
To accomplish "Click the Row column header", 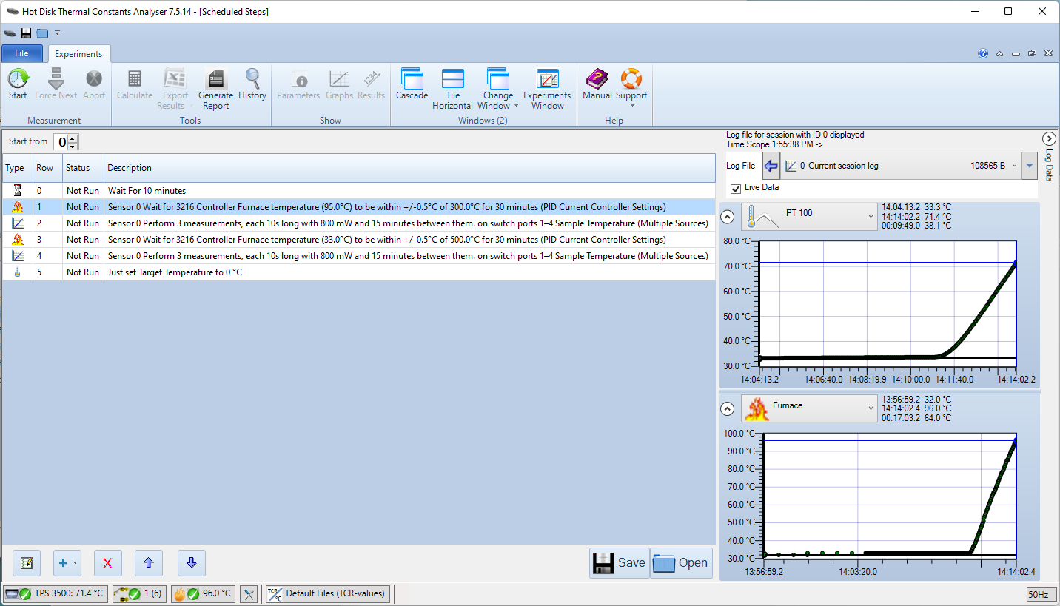I will coord(47,168).
